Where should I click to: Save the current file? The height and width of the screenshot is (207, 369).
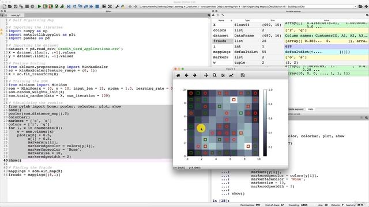[16, 6]
